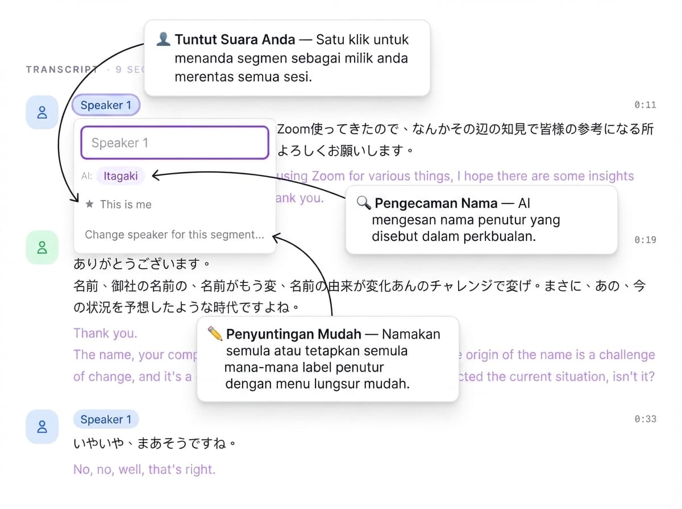Viewport: 682px width, 509px height.
Task: Click the person icon in Tuntut Suara Anda callout
Action: tap(163, 39)
